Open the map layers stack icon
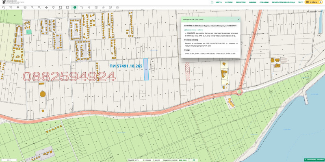 pyautogui.click(x=18, y=7)
